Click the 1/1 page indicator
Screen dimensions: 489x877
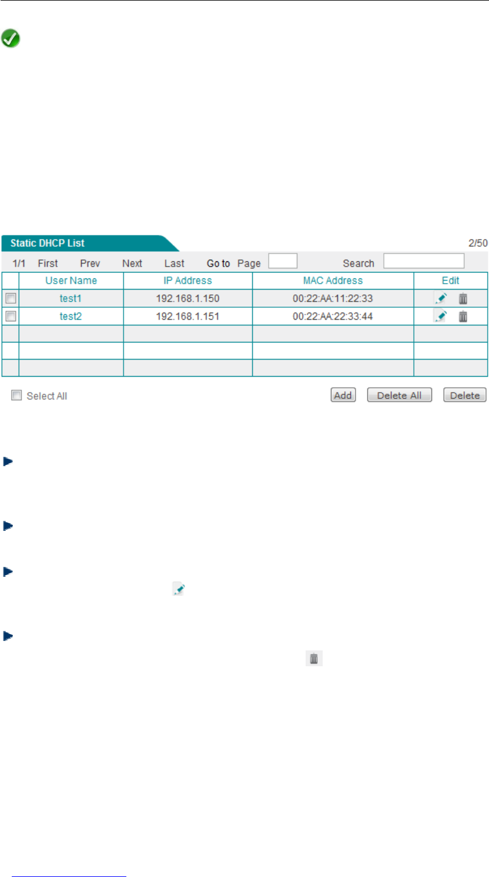[19, 263]
